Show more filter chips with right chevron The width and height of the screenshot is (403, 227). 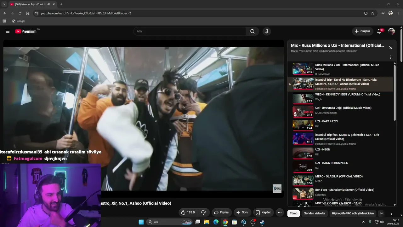391,214
